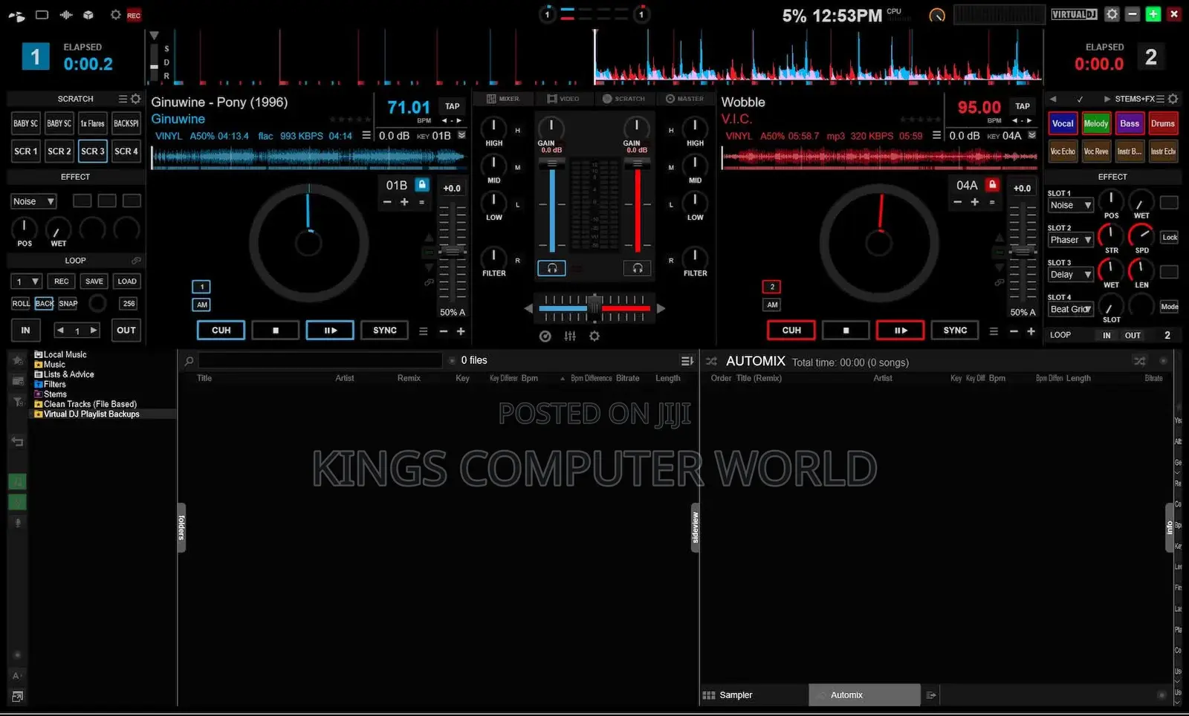Click the microphone icon in browser sidebar

click(18, 523)
